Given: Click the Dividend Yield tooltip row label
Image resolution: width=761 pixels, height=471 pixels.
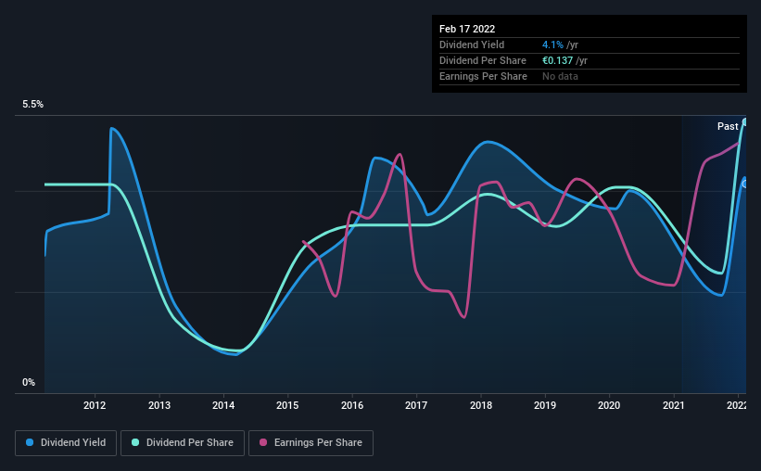Looking at the screenshot, I should point(472,45).
